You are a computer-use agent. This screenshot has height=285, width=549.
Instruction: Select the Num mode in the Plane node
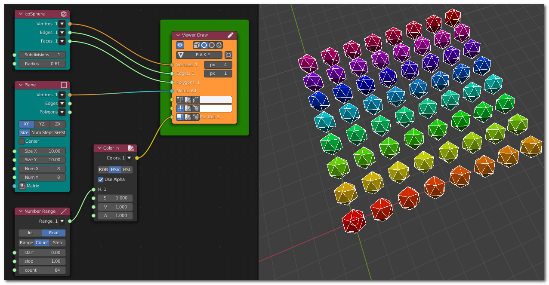click(36, 133)
